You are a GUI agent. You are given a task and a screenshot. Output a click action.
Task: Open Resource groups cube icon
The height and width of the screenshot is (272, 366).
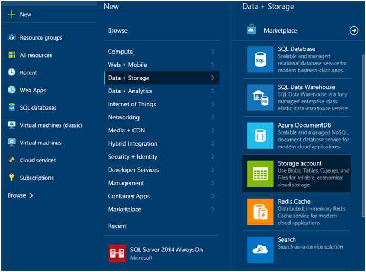(x=11, y=37)
